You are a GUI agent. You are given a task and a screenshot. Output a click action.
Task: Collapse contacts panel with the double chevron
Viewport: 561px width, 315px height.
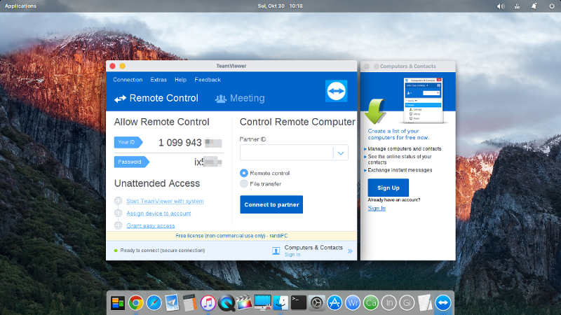click(x=350, y=251)
